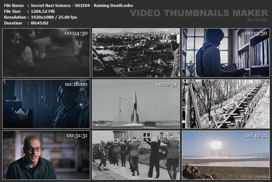Click the resolution value '1920x1080 / 25.00 fps'
This screenshot has height=182, width=272.
pos(54,17)
